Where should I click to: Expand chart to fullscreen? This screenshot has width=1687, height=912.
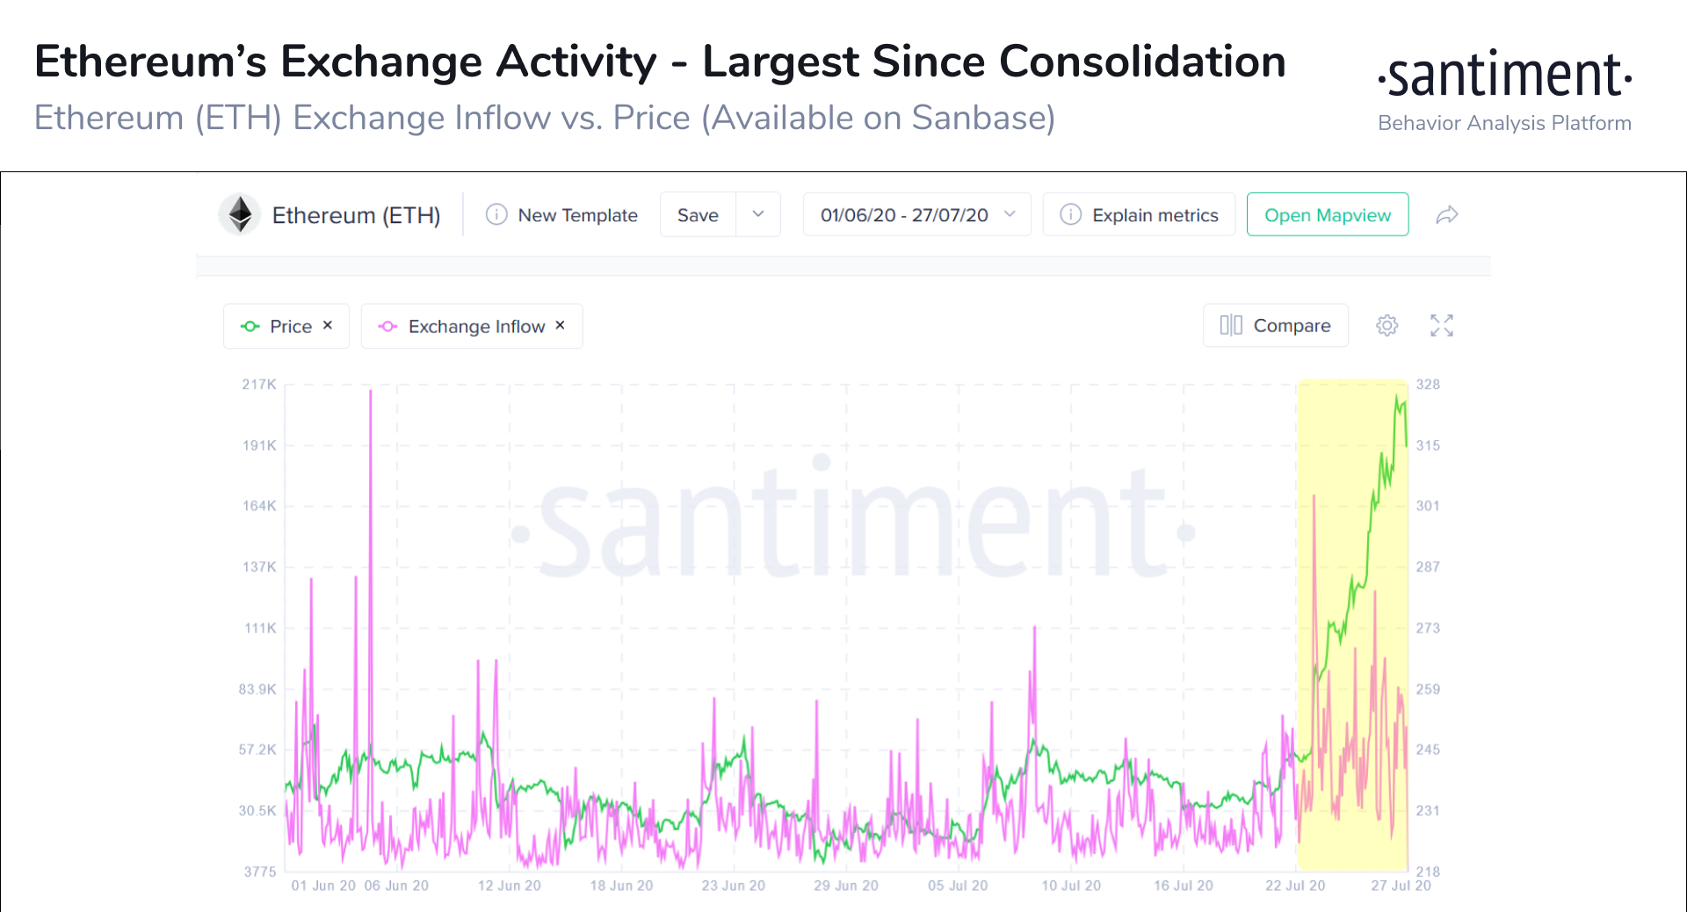coord(1442,325)
